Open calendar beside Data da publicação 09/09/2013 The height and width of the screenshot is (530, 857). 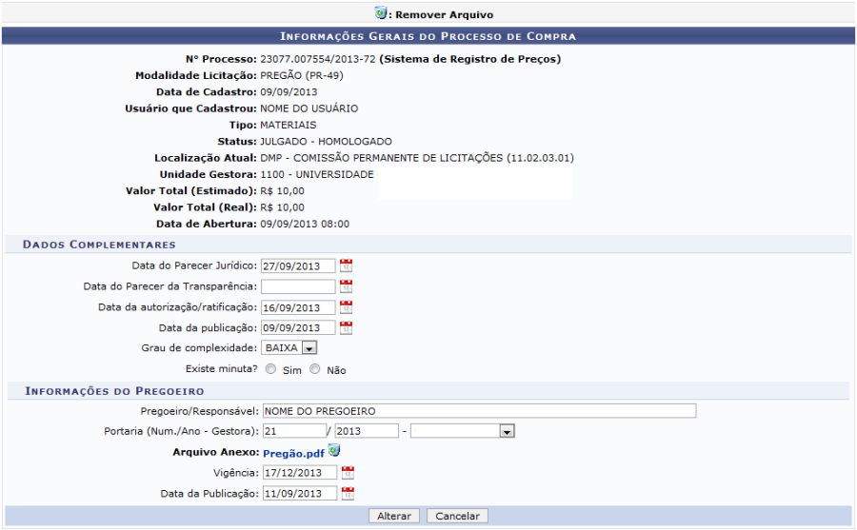coord(346,328)
